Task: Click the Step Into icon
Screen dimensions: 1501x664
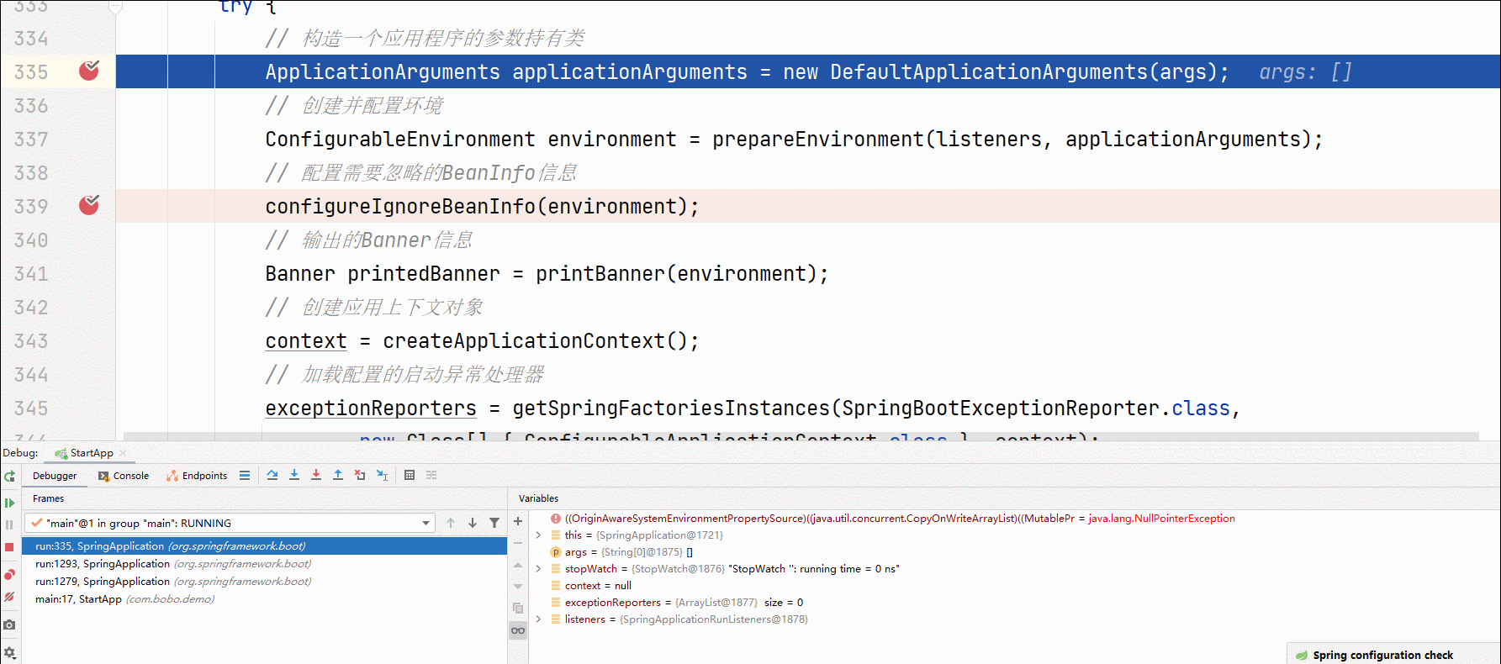Action: pos(294,475)
